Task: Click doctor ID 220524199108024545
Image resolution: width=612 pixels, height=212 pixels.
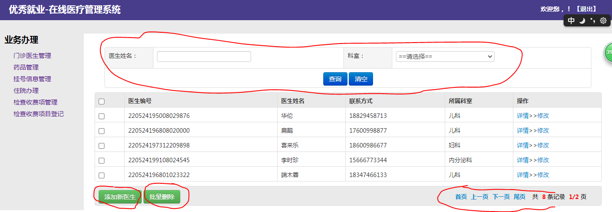Action: [159, 160]
